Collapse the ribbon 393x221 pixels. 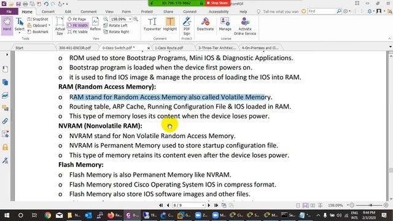(389, 39)
